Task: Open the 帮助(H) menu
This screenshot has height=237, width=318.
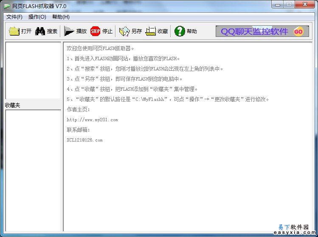Action: (x=61, y=17)
